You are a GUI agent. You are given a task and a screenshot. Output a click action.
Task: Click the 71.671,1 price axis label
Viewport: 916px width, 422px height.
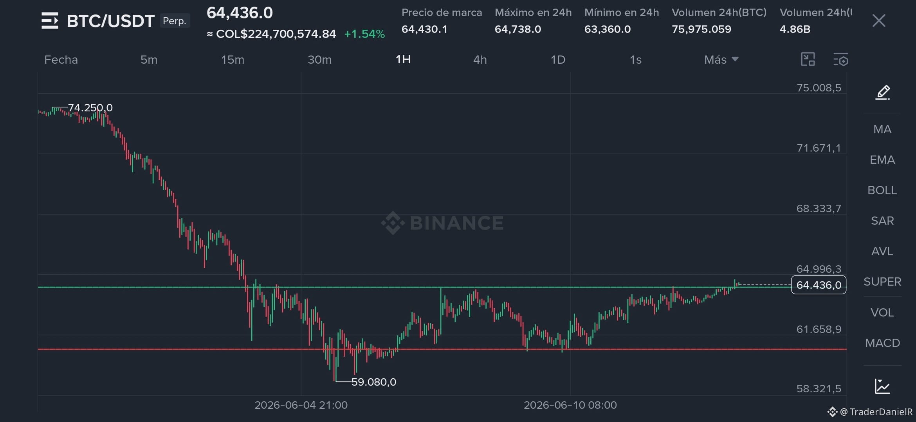(819, 148)
